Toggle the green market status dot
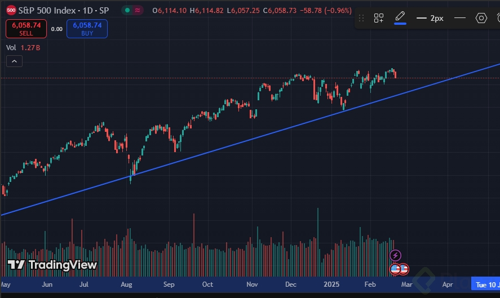 point(127,10)
